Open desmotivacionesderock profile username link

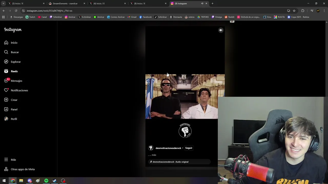pyautogui.click(x=168, y=148)
